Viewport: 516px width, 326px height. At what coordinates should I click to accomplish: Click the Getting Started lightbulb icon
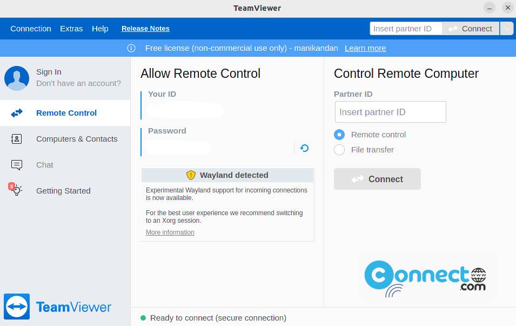point(17,190)
